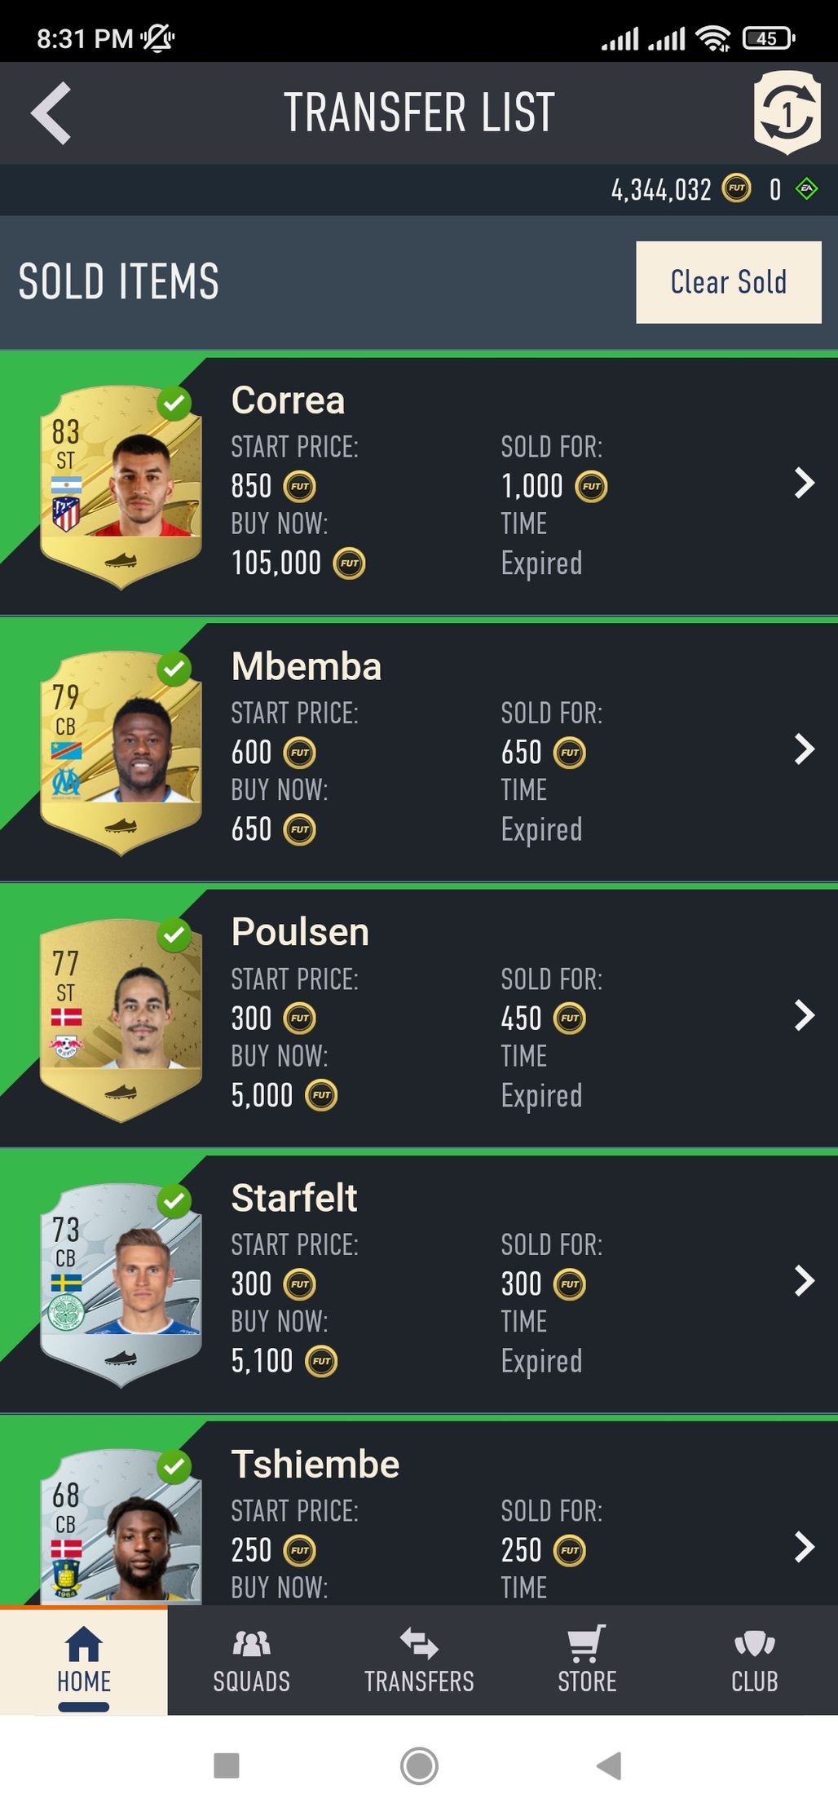This screenshot has height=1816, width=838.
Task: Open the Squads tab icon
Action: coord(251,1643)
